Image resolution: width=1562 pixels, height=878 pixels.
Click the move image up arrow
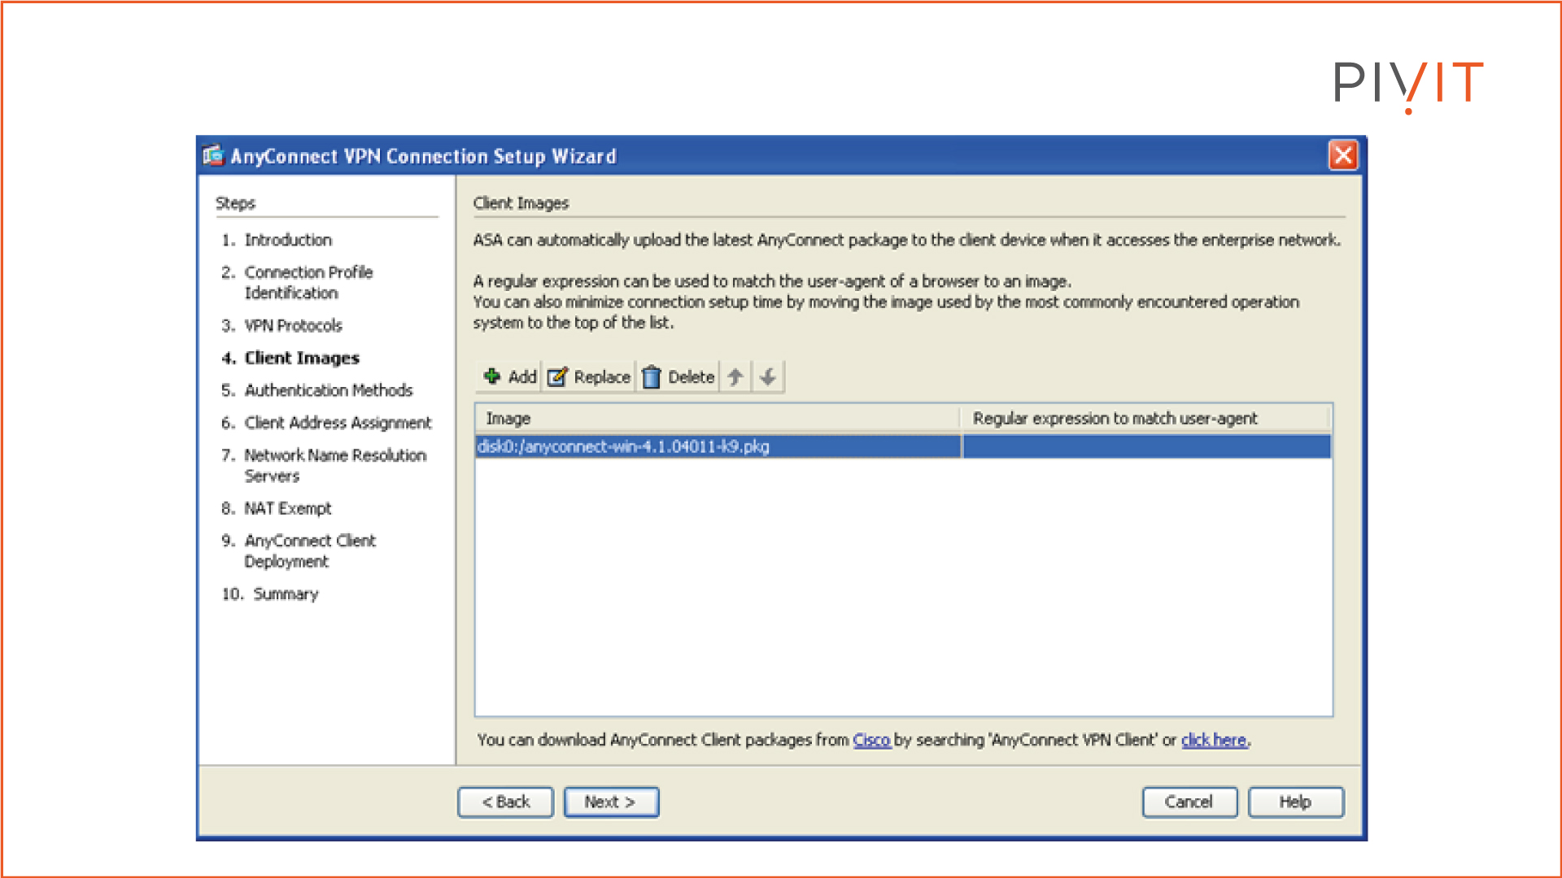click(x=735, y=376)
